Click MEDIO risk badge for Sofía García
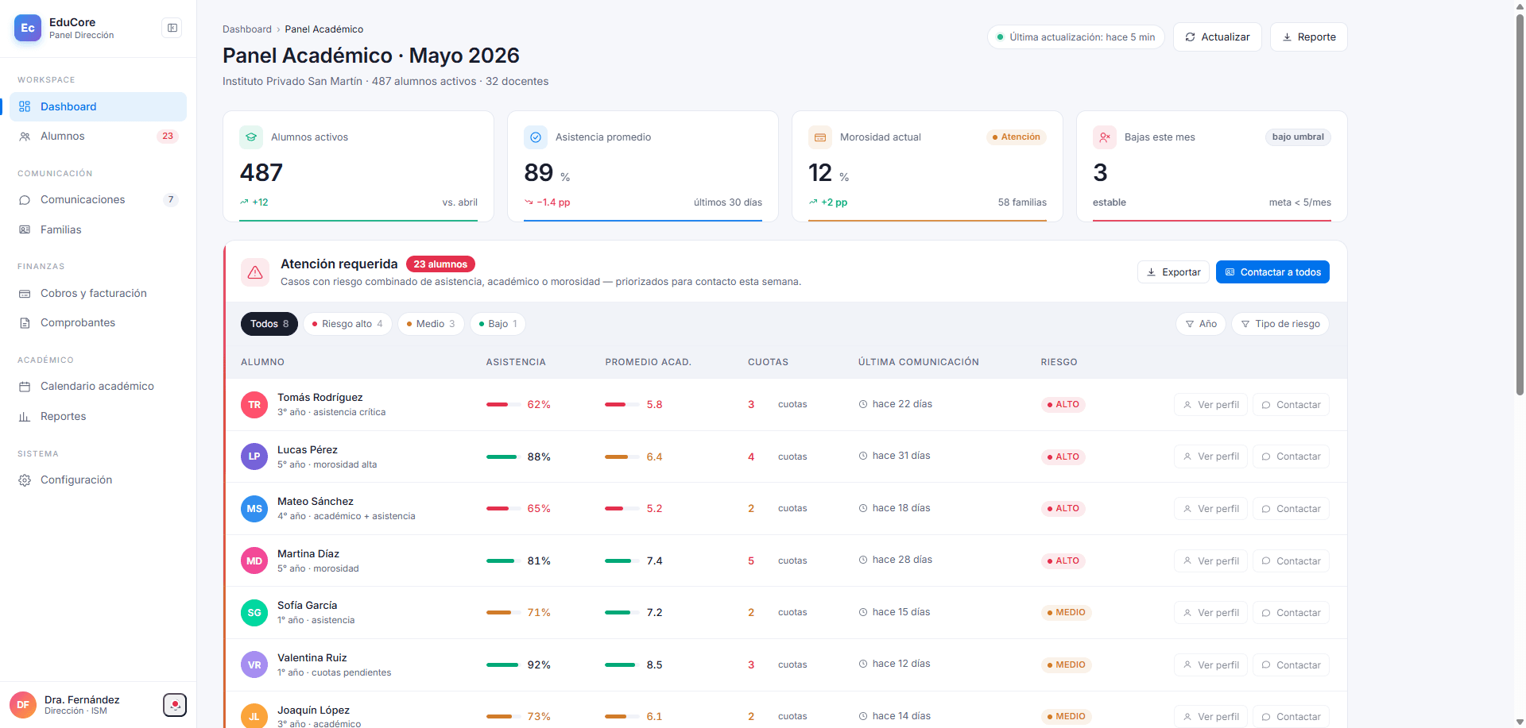The height and width of the screenshot is (728, 1526). click(x=1067, y=613)
